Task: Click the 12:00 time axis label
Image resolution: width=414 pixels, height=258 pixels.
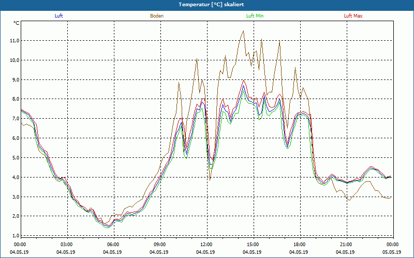Action: [x=207, y=245]
